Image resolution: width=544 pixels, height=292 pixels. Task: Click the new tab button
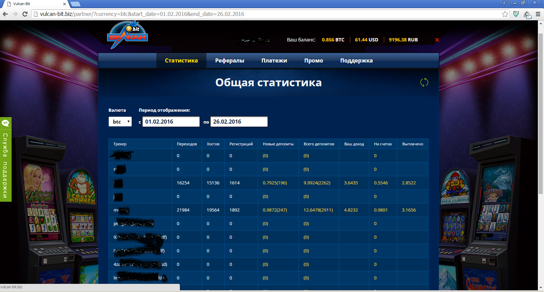tap(75, 4)
